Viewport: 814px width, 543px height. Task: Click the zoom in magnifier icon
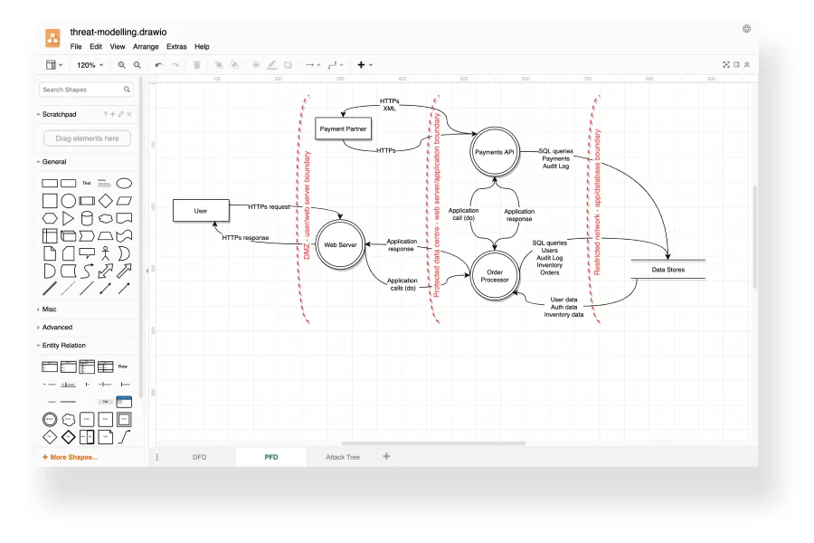coord(122,65)
